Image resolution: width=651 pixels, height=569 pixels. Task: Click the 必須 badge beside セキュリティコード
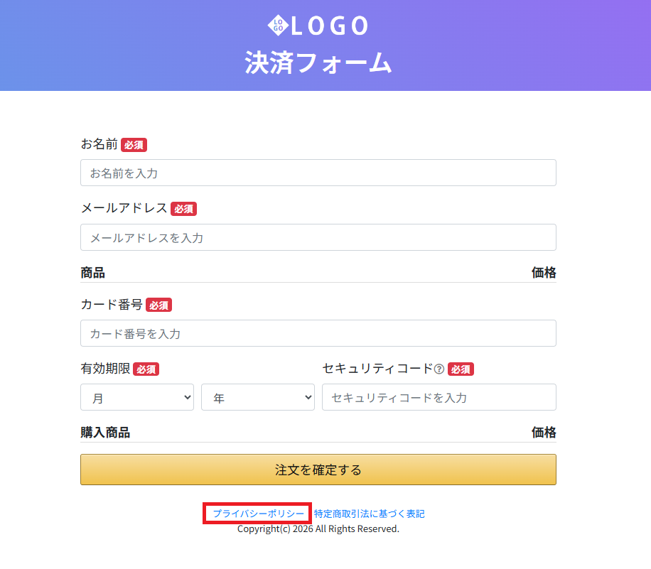(x=461, y=369)
